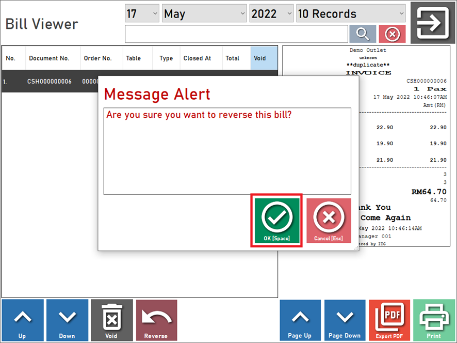Click the Reverse arrow button
The width and height of the screenshot is (457, 343).
tap(156, 320)
